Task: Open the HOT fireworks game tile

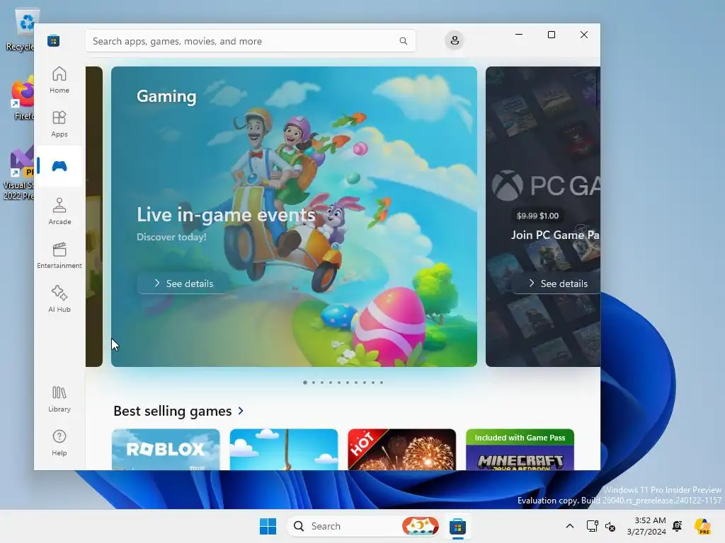Action: [402, 450]
